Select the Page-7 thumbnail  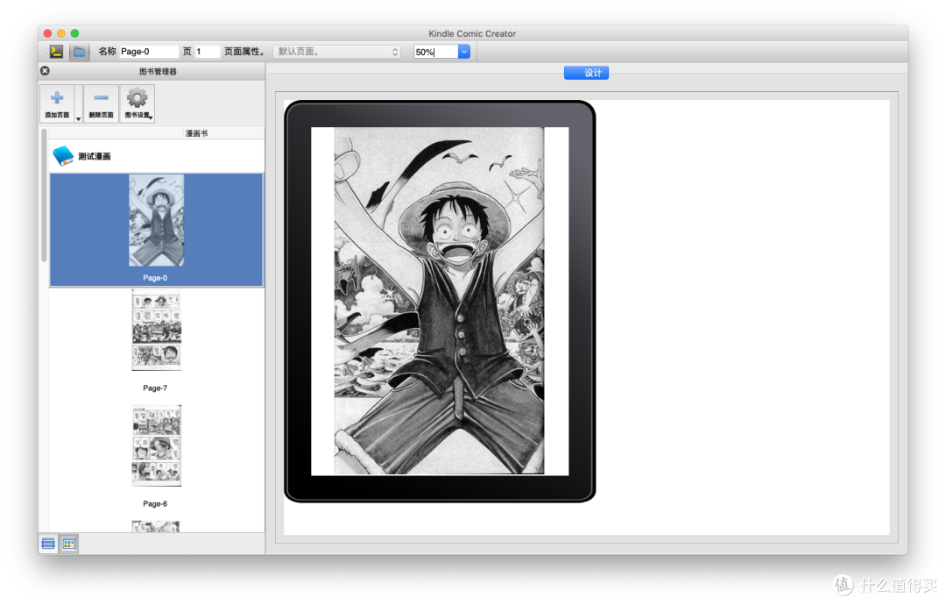click(156, 331)
